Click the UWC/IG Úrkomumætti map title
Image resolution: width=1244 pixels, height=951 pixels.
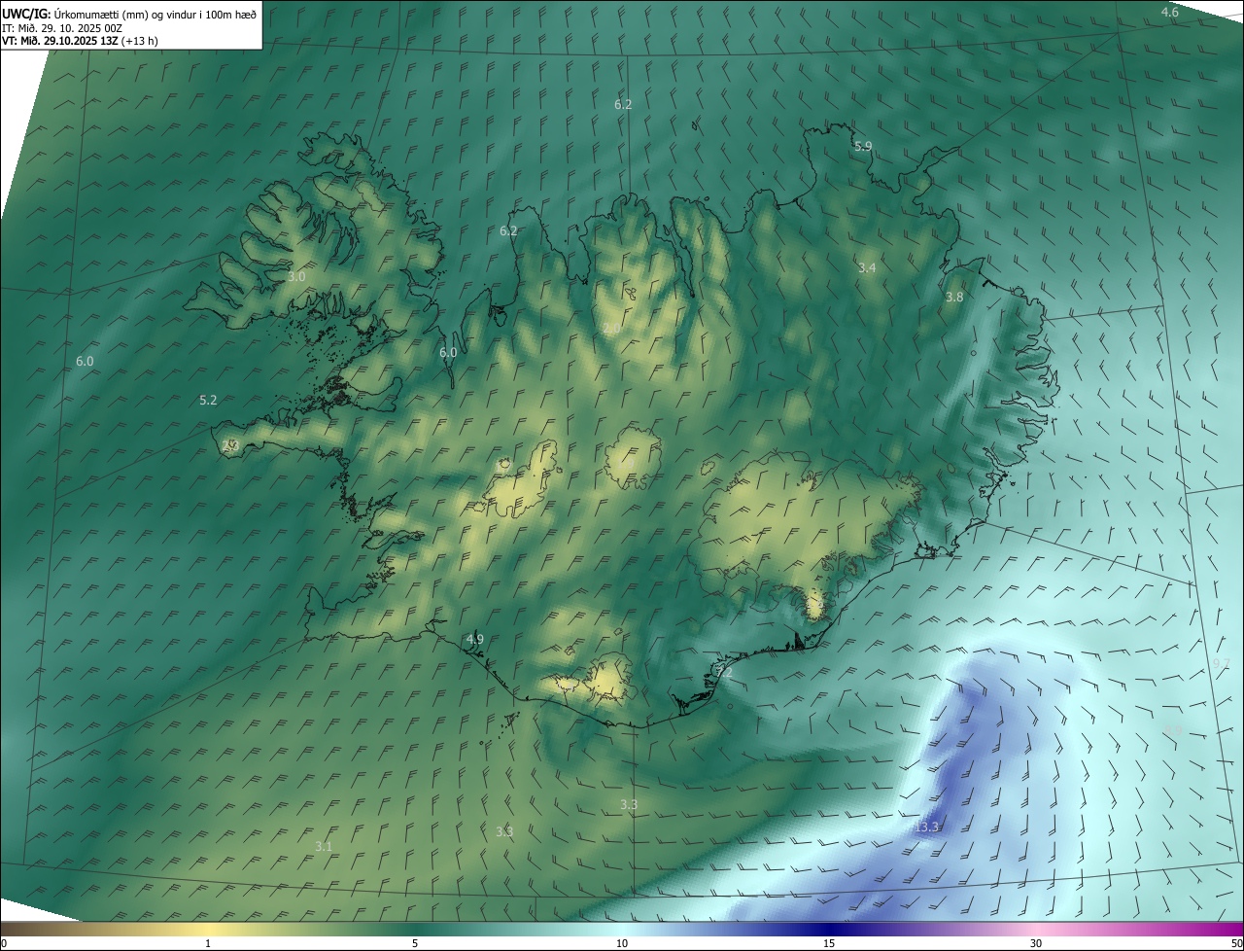pos(128,14)
